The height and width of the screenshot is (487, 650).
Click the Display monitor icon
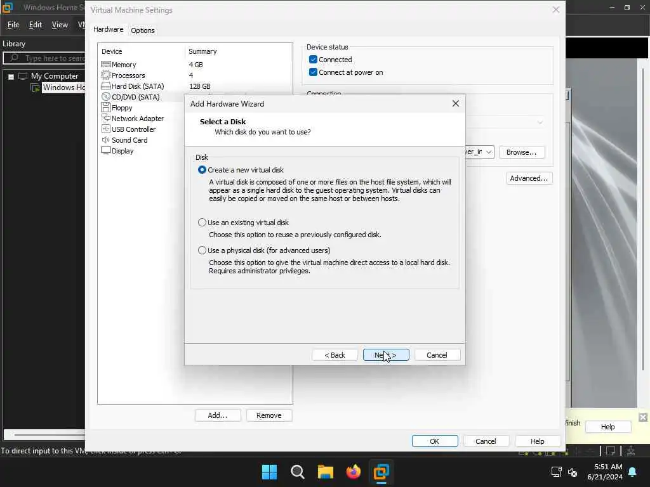[106, 150]
